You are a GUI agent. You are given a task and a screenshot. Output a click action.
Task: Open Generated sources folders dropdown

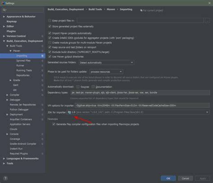coord(106,62)
